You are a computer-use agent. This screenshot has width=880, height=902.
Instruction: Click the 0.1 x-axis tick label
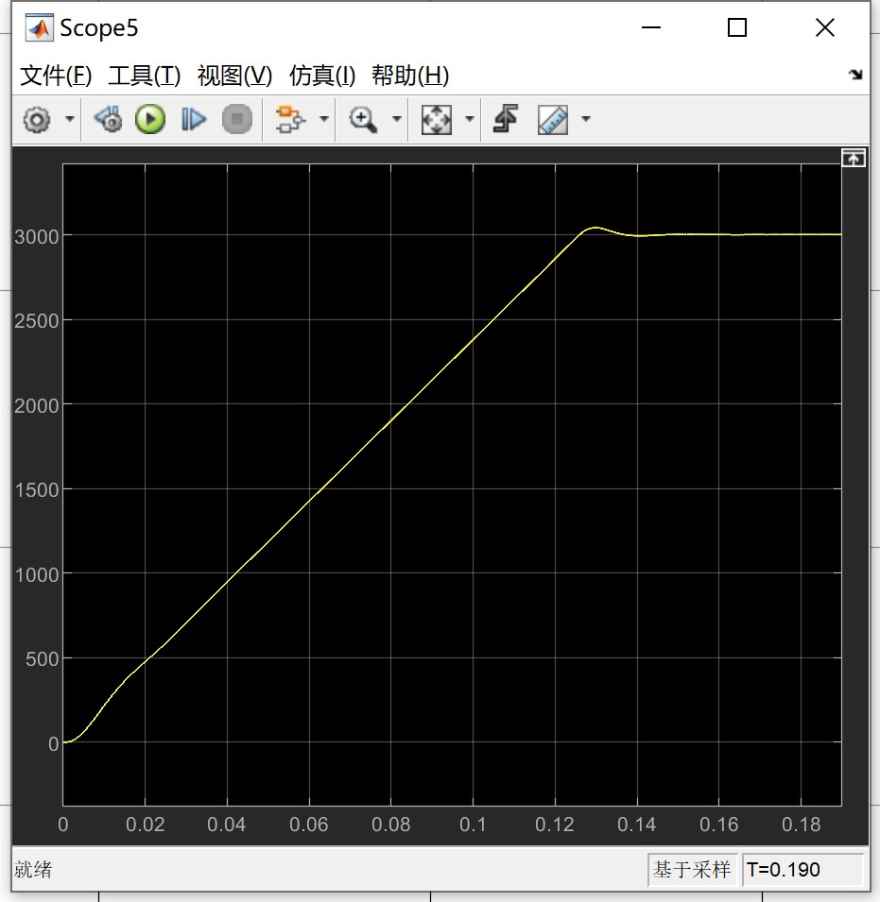coord(474,825)
